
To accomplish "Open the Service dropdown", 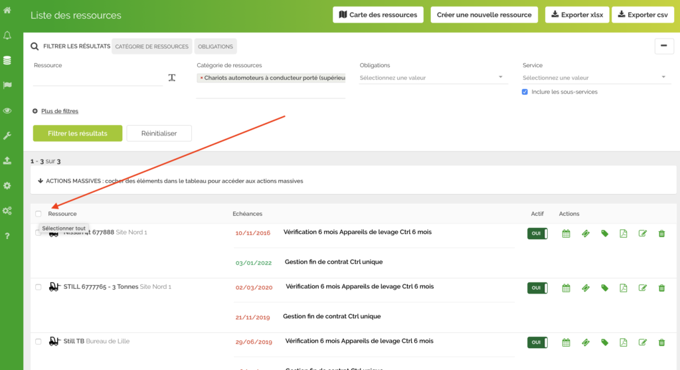I will point(594,78).
